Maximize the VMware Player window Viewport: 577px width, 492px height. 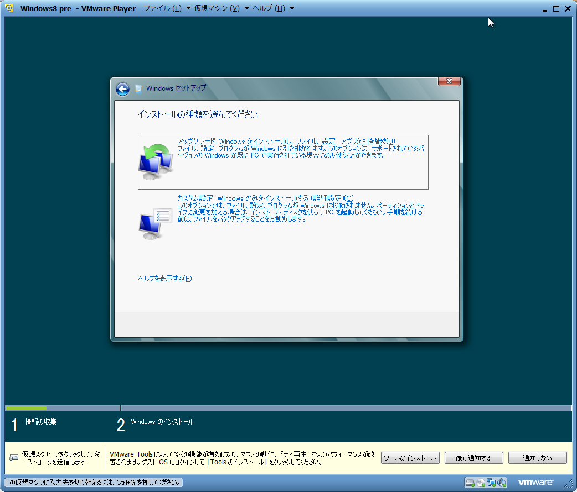(556, 8)
